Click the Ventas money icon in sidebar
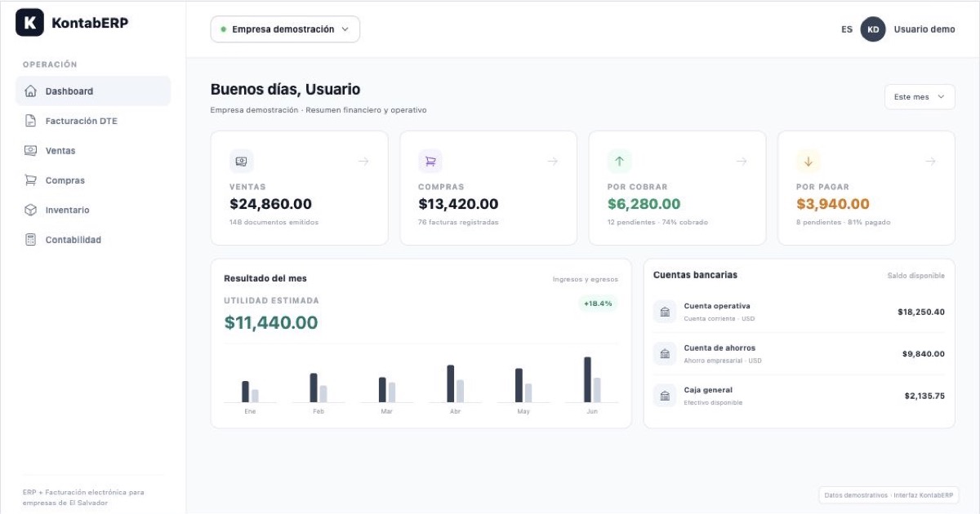Image resolution: width=980 pixels, height=514 pixels. [x=31, y=151]
